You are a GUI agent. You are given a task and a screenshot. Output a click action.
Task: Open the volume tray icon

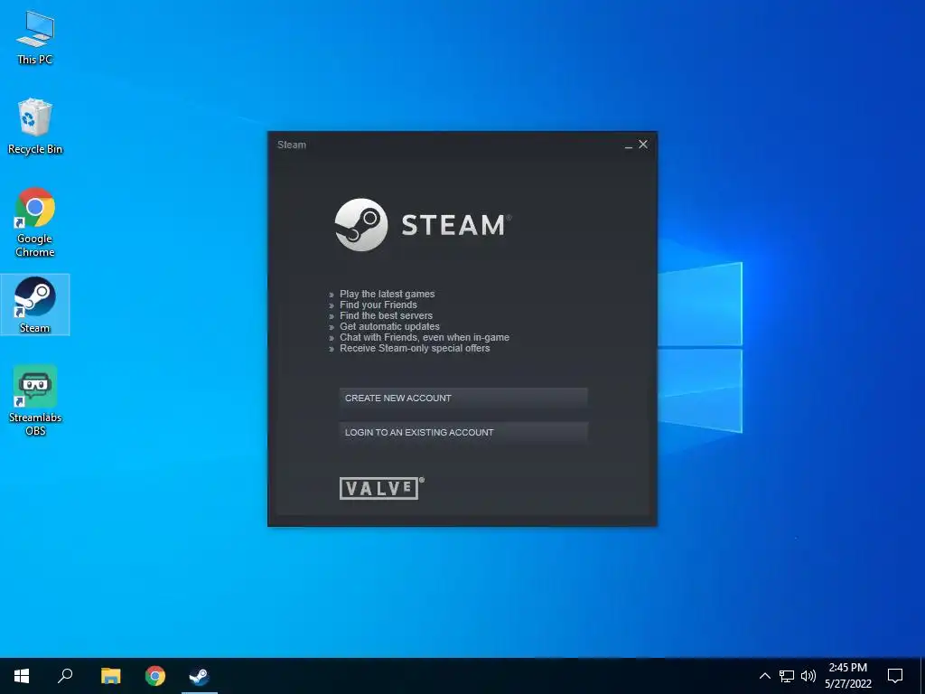(808, 676)
